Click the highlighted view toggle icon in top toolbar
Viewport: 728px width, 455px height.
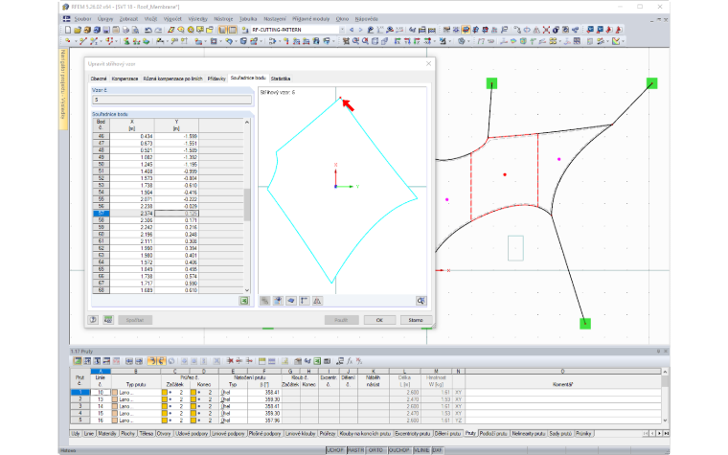click(x=466, y=30)
